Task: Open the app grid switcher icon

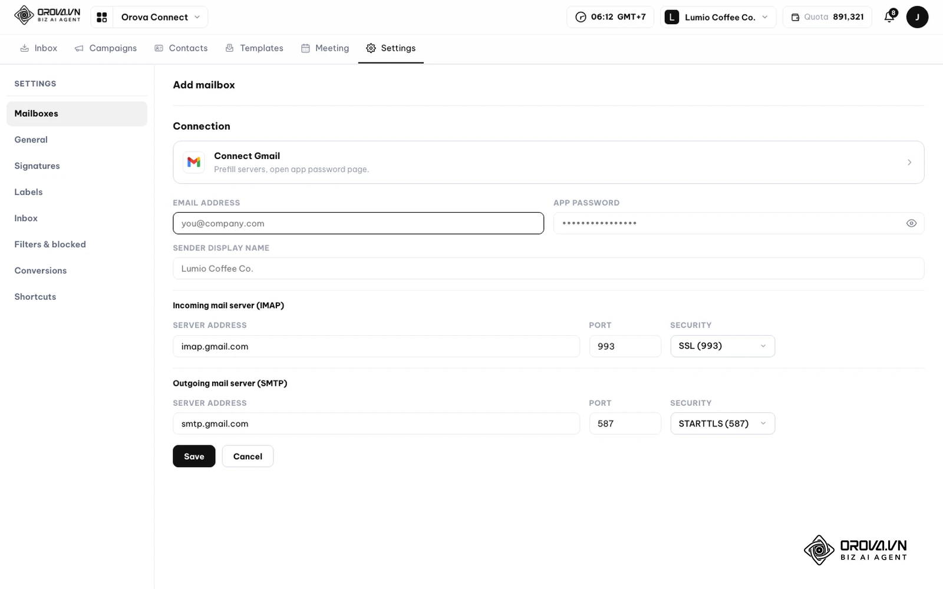Action: pos(102,17)
